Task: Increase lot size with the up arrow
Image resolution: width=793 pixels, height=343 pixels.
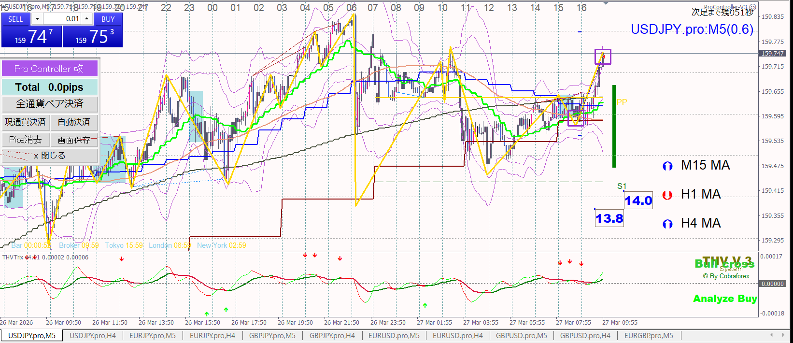Action: tap(86, 19)
